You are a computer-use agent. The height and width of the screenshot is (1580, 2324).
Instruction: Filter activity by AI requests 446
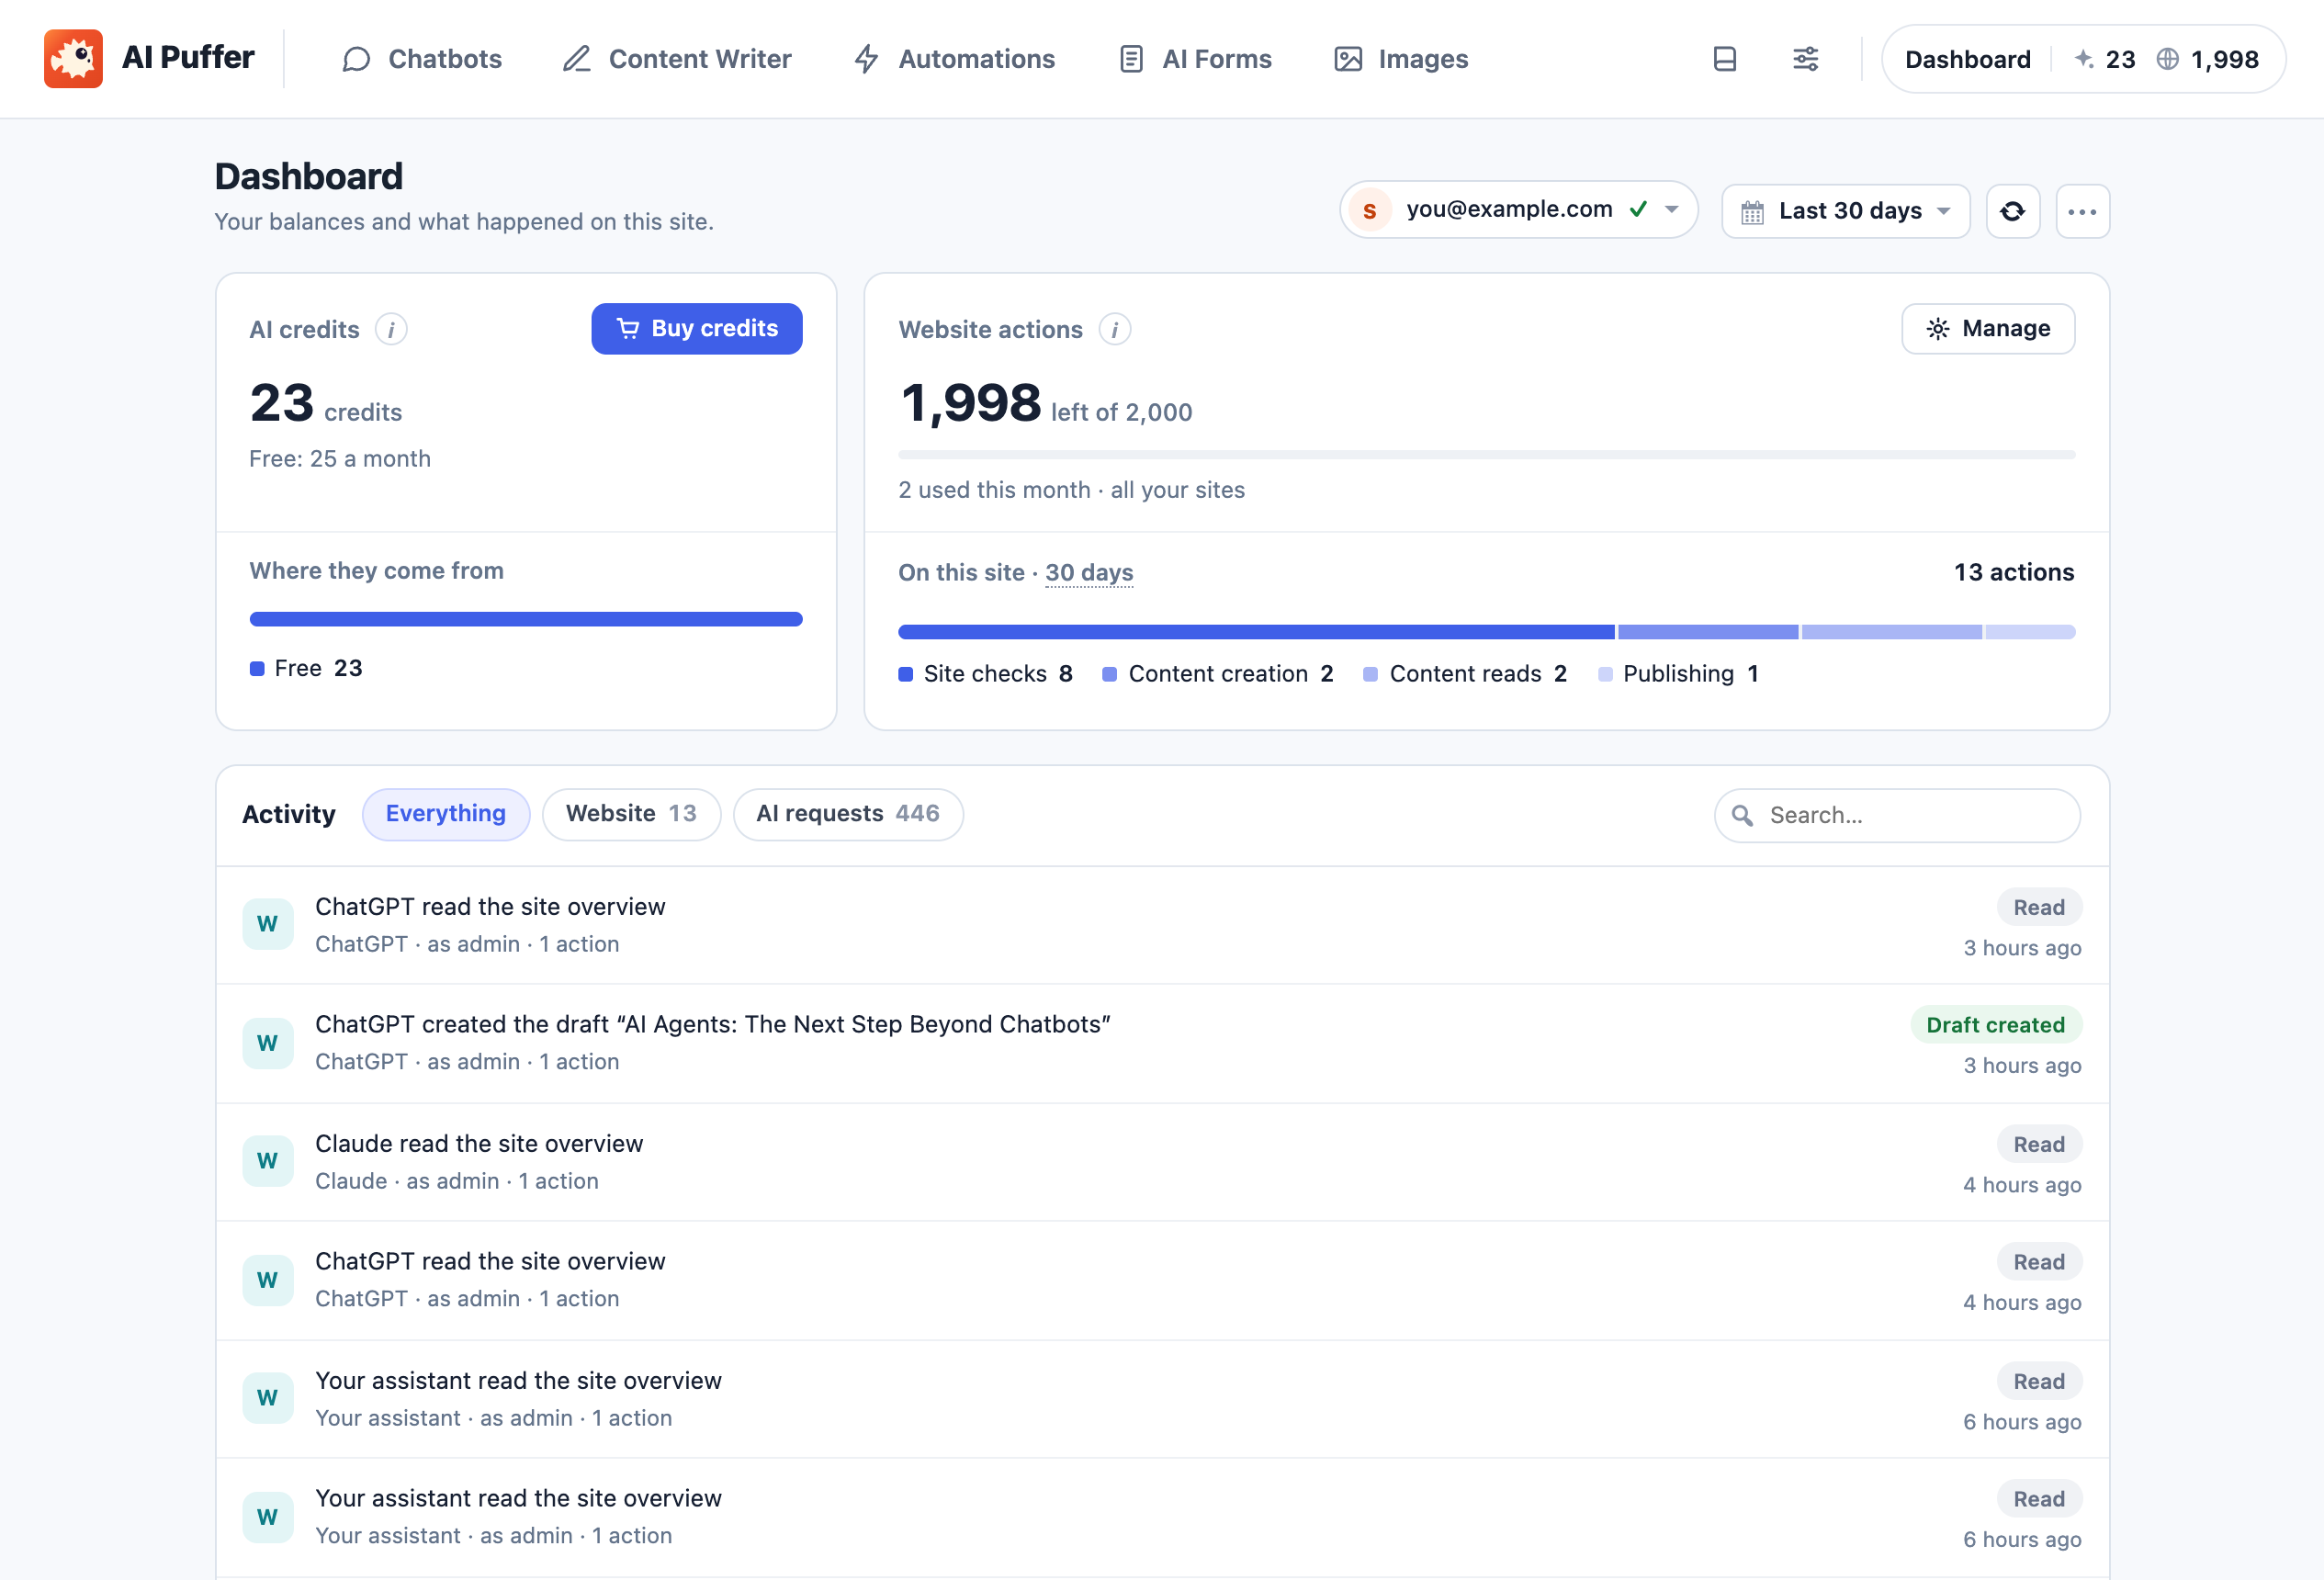coord(848,814)
